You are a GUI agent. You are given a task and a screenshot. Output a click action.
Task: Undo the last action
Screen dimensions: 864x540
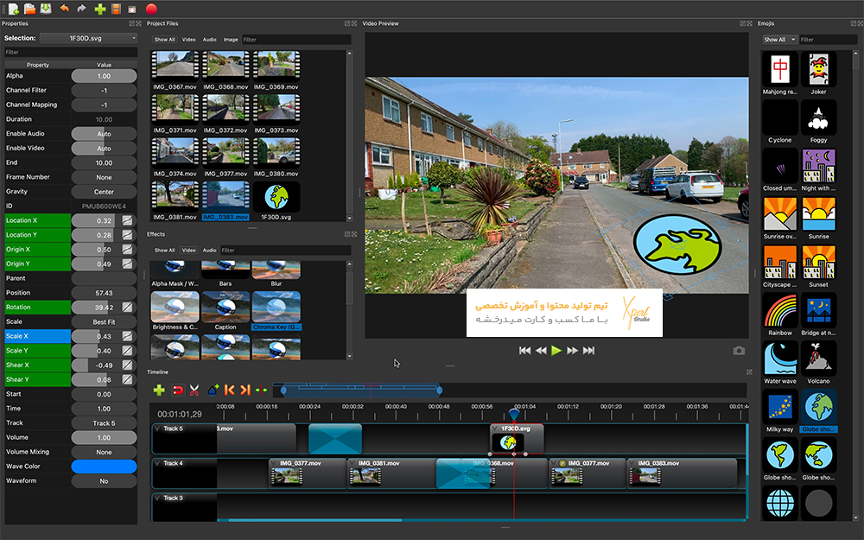(x=64, y=9)
